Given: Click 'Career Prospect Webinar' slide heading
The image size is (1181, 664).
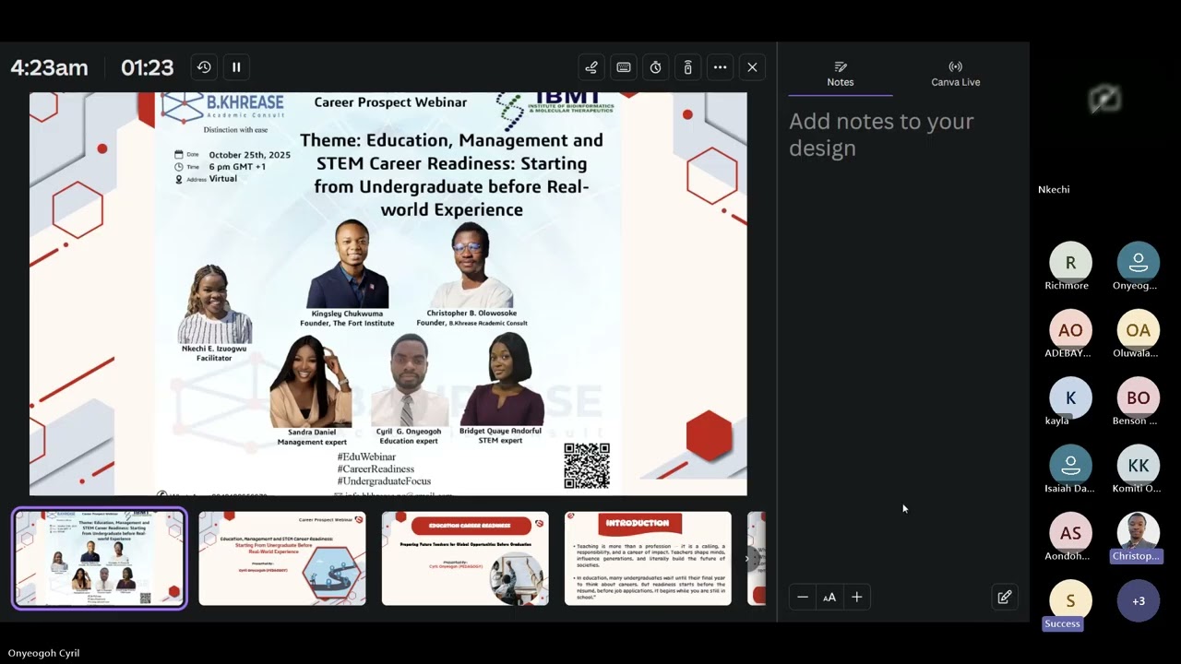Looking at the screenshot, I should pyautogui.click(x=390, y=102).
